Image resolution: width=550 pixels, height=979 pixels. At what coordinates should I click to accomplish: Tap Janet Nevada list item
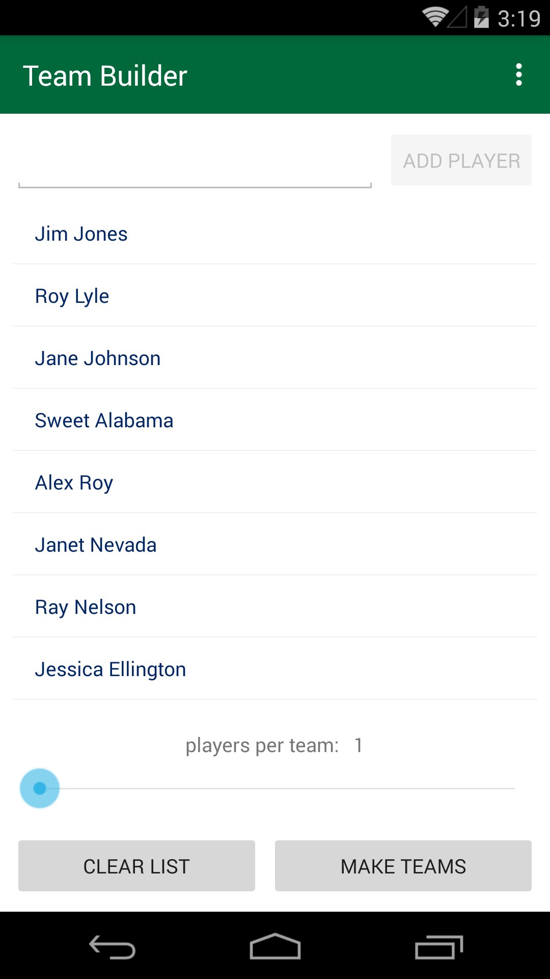(96, 545)
